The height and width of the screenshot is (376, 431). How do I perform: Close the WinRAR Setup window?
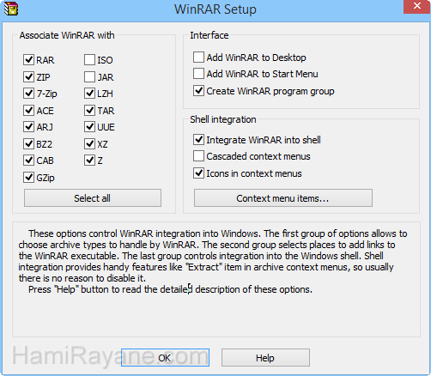417,6
